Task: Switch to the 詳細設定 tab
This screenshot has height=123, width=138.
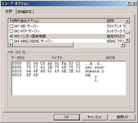Action: (24, 12)
